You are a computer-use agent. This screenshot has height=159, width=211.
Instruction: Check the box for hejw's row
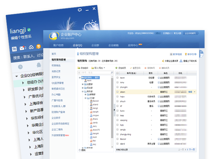(x=117, y=96)
